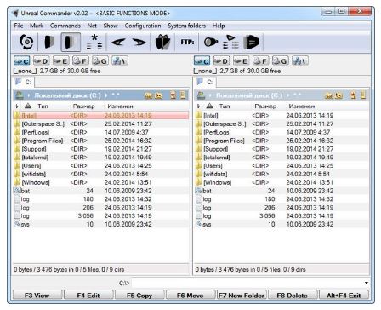Image resolution: width=381 pixels, height=310 pixels.
Task: Open network drive button in right panel
Action: (x=300, y=60)
